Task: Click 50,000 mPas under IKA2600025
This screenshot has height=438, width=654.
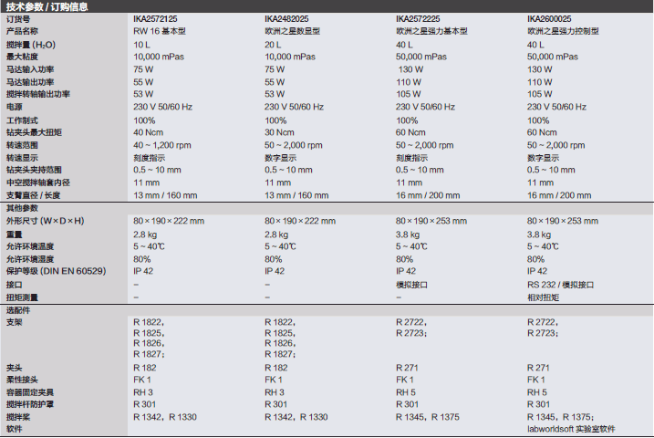Action: (552, 57)
